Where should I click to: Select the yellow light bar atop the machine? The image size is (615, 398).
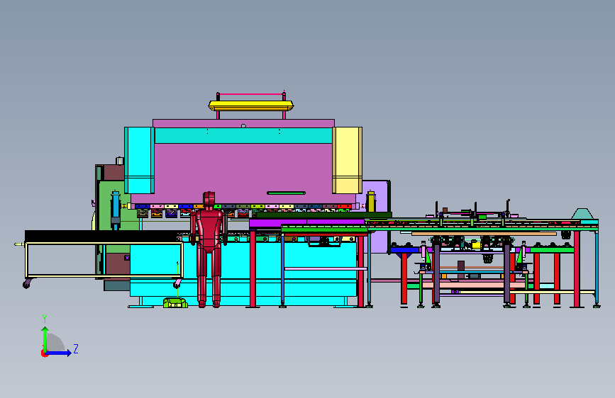pyautogui.click(x=251, y=106)
